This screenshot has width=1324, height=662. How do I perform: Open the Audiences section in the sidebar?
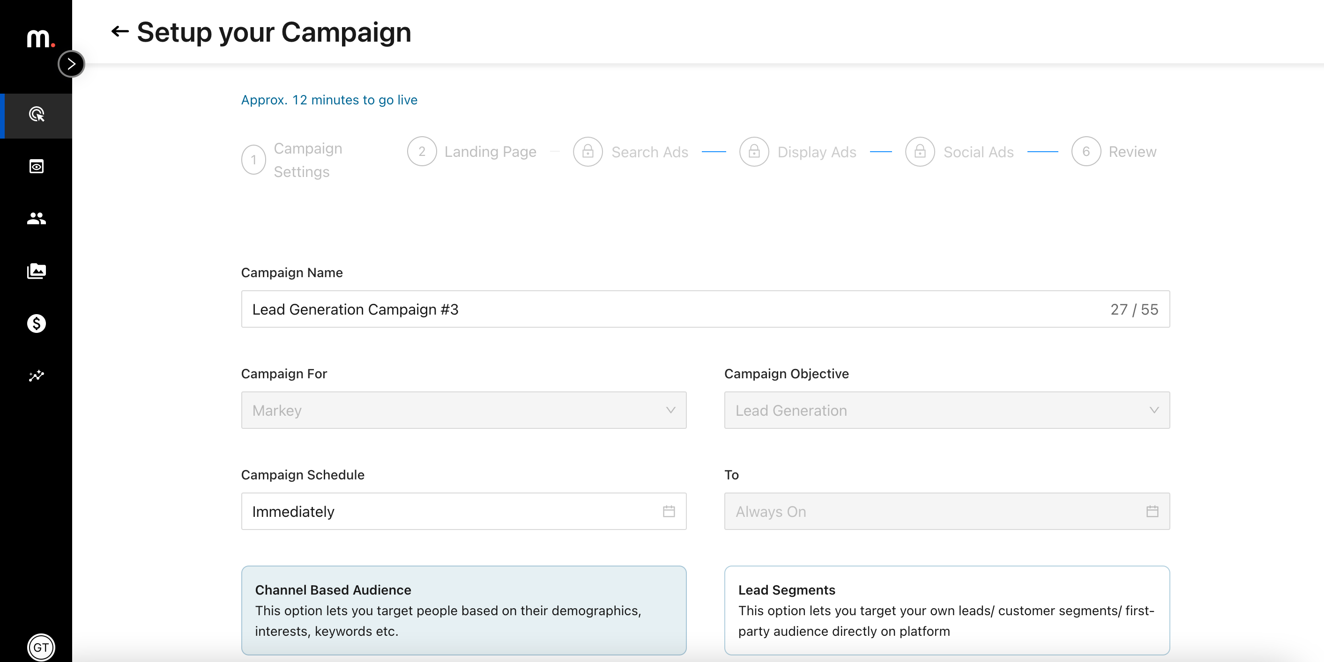click(x=36, y=219)
